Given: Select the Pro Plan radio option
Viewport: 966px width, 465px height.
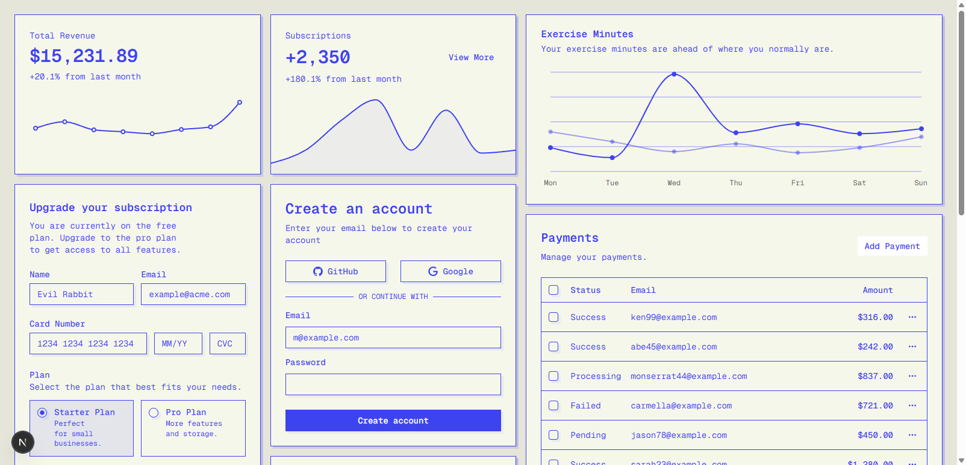Looking at the screenshot, I should (154, 413).
